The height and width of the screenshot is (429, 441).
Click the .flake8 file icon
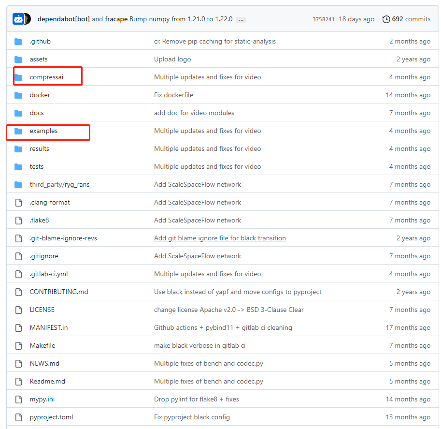(18, 220)
